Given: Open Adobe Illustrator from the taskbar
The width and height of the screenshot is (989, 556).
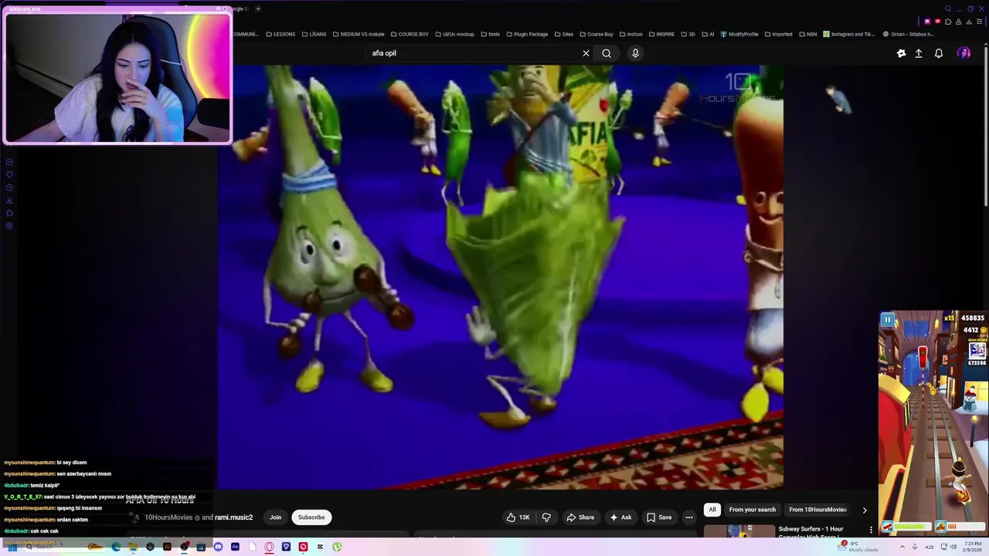Looking at the screenshot, I should coord(167,547).
